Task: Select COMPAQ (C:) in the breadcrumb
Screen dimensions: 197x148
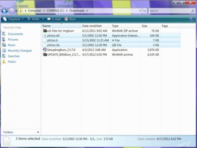Action: click(x=55, y=11)
